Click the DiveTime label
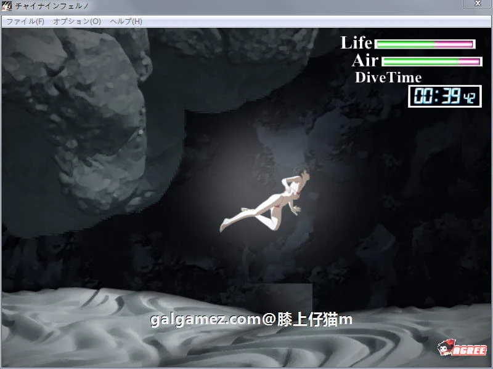493x369 pixels. click(388, 77)
